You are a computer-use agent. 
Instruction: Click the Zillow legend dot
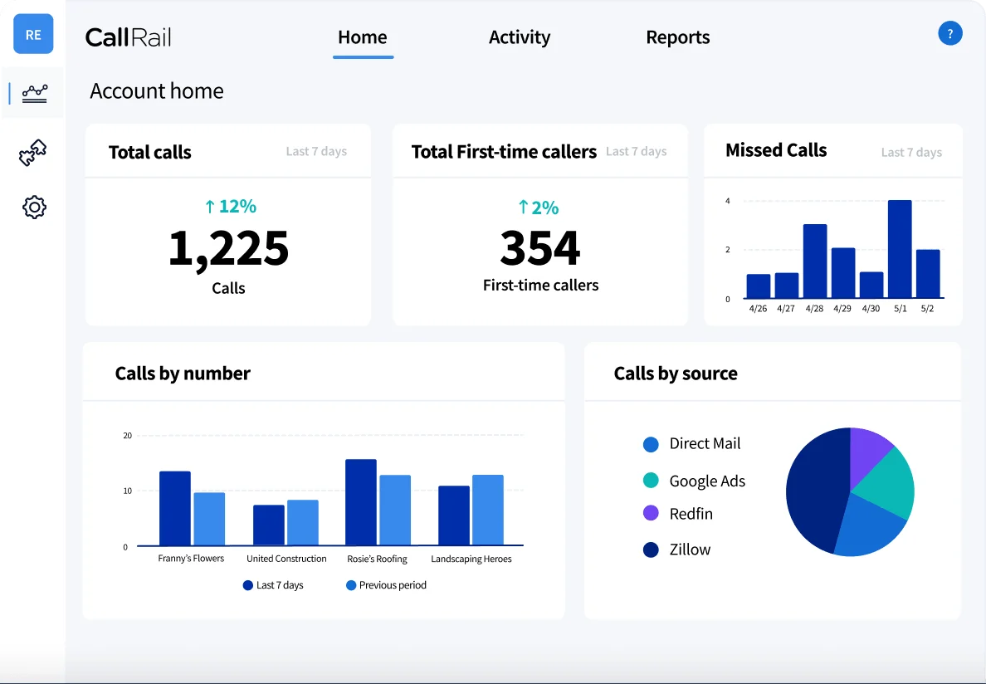pos(651,549)
